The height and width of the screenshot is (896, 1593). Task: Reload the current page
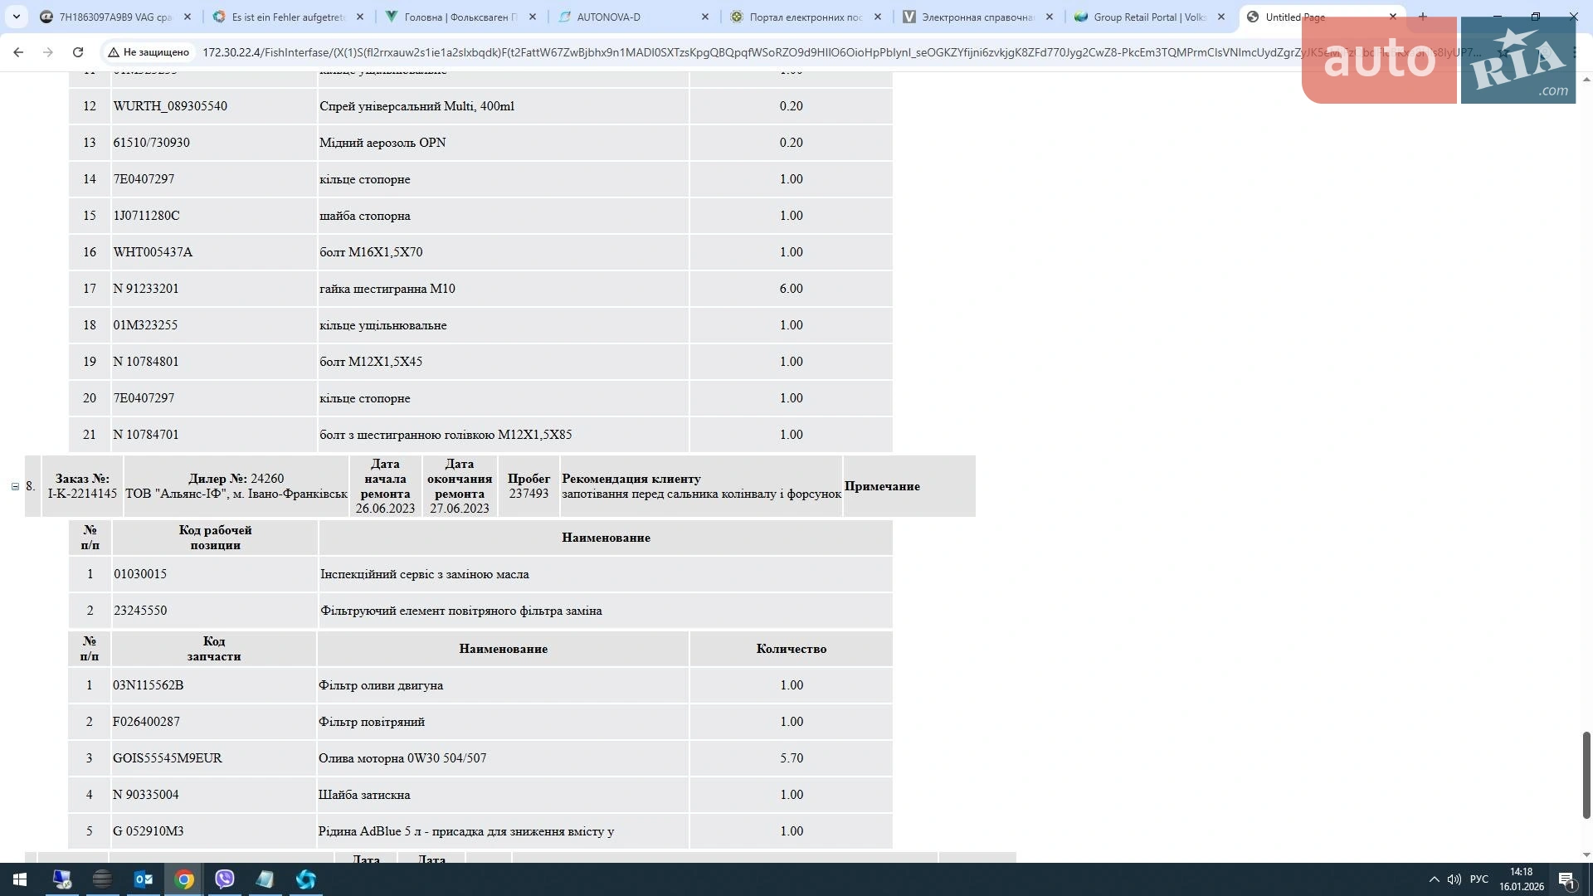coord(78,52)
